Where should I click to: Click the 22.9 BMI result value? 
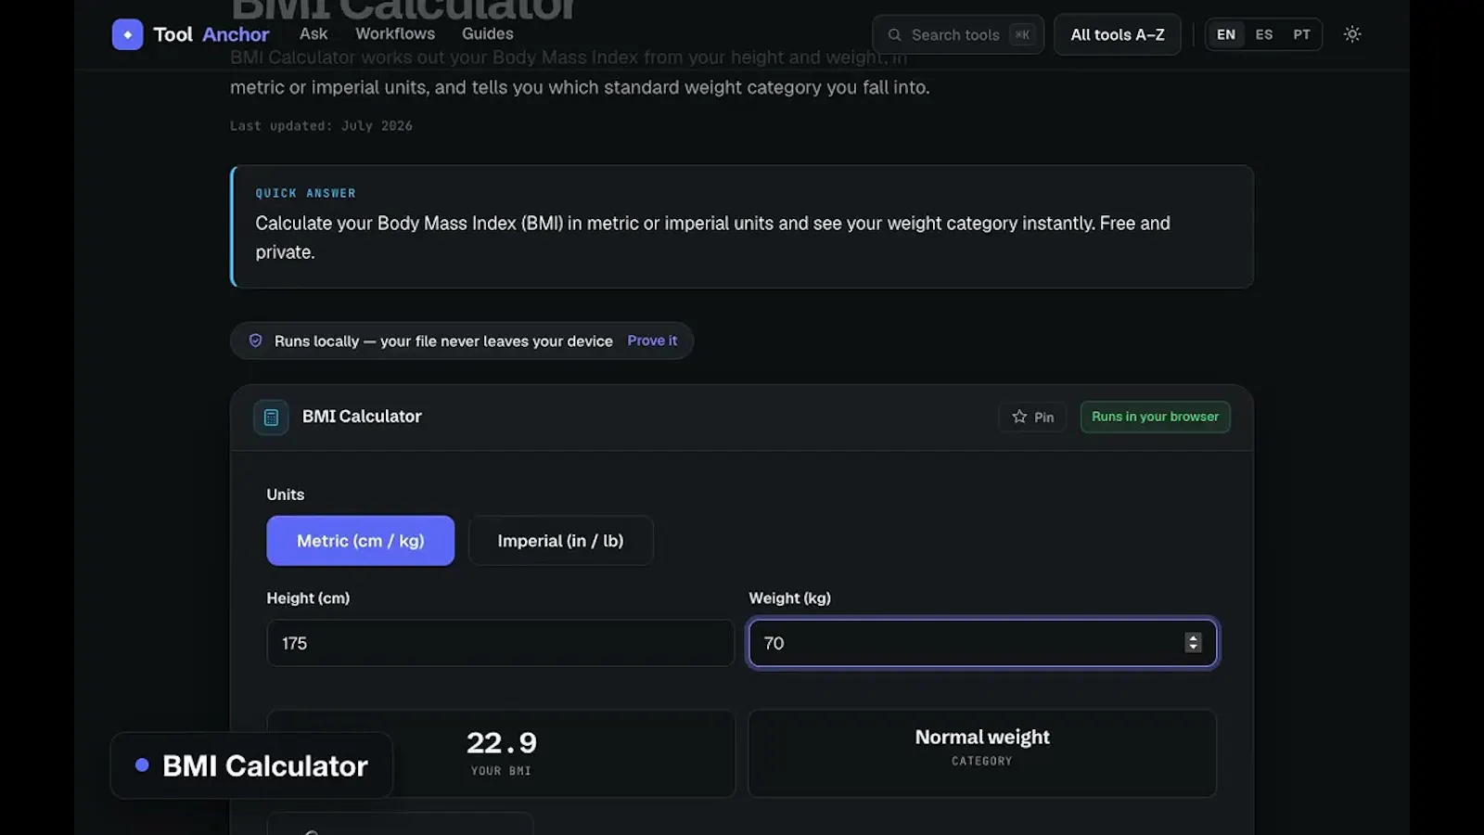pyautogui.click(x=502, y=742)
